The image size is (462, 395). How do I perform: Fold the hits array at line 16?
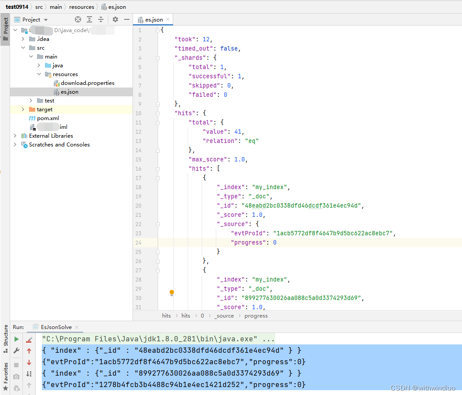158,168
